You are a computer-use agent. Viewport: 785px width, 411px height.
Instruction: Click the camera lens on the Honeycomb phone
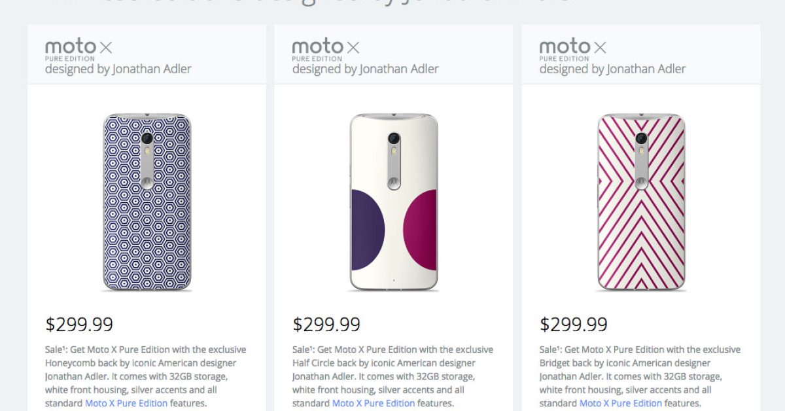pyautogui.click(x=147, y=139)
